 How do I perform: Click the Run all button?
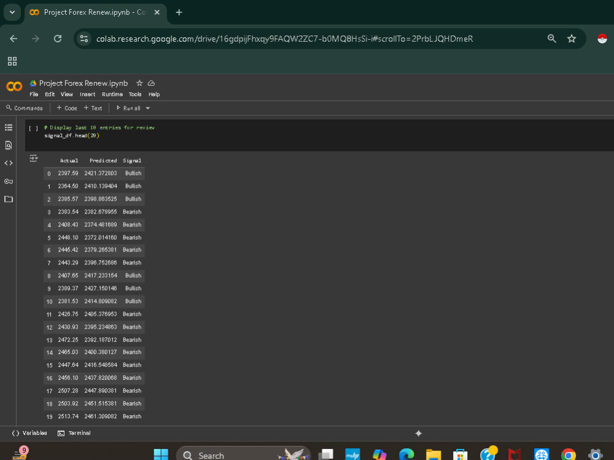(x=128, y=108)
